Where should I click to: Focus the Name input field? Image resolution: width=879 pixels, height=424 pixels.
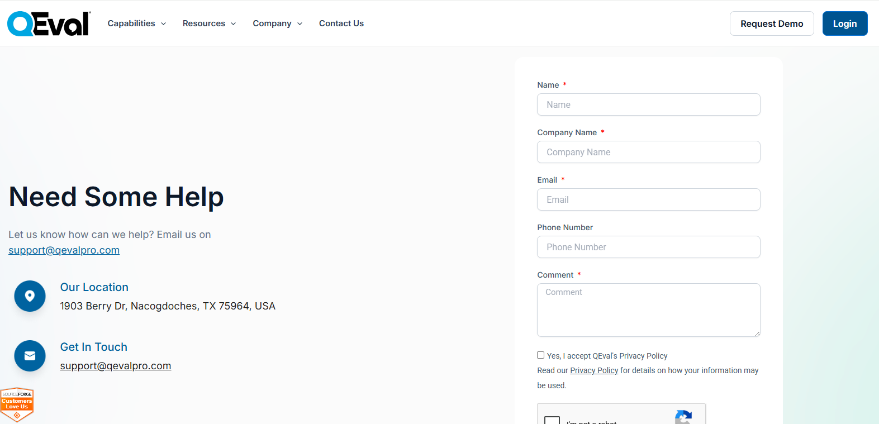(x=648, y=104)
